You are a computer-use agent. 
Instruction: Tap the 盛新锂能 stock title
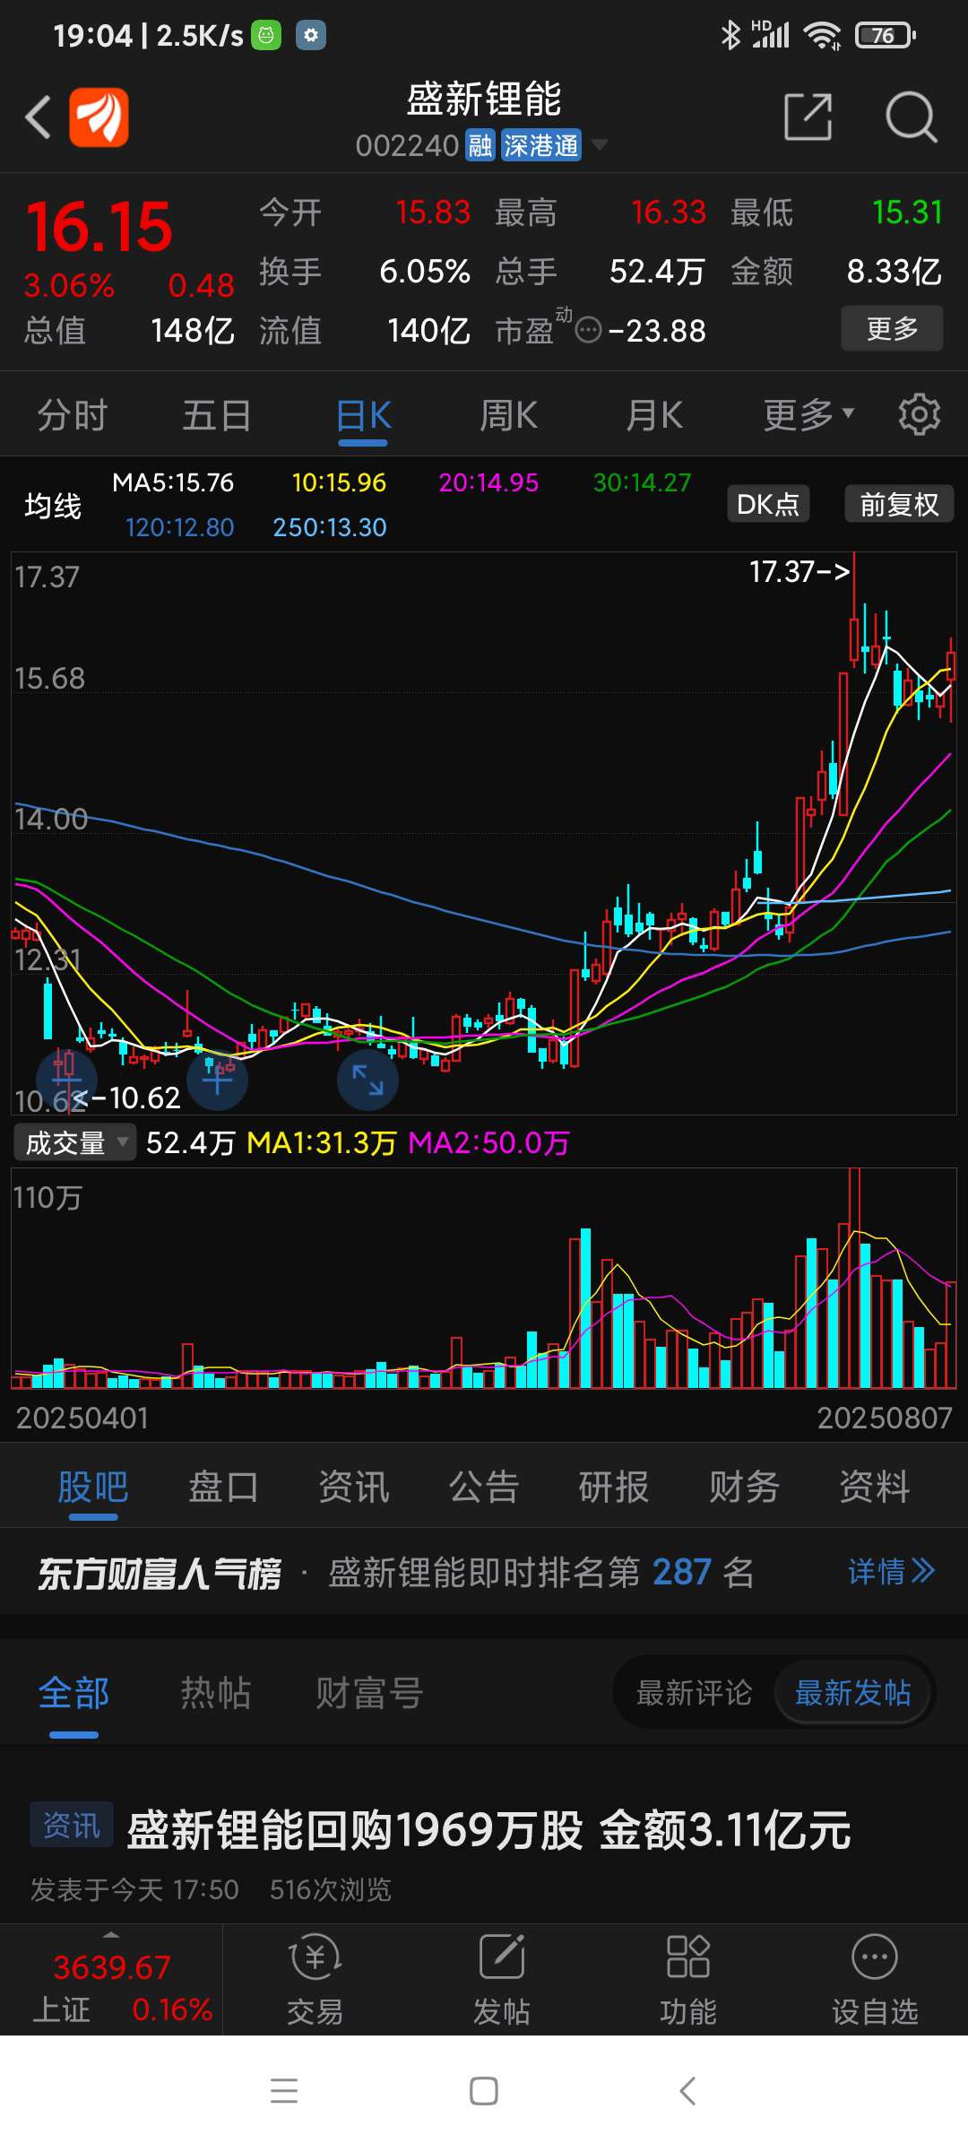coord(484,99)
